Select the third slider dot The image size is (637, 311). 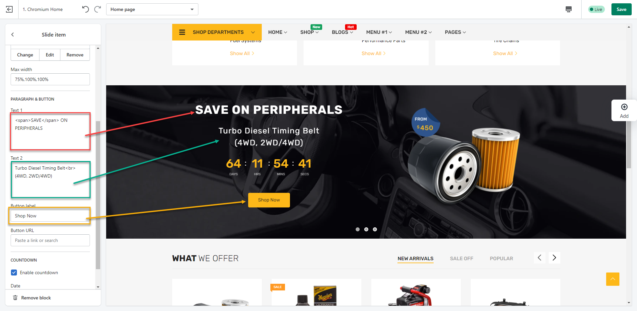(375, 229)
